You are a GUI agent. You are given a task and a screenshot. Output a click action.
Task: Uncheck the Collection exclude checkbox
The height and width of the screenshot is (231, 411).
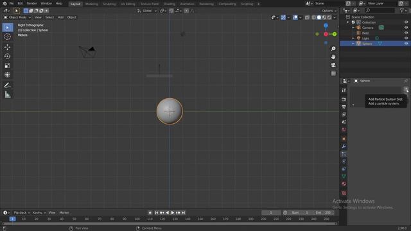click(x=353, y=22)
